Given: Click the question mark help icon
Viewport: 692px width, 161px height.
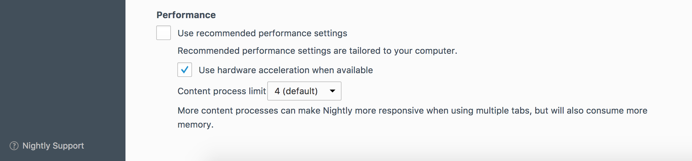Looking at the screenshot, I should [x=14, y=146].
